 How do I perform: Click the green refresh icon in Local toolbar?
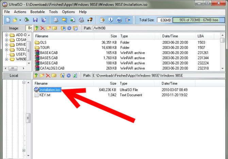coord(75,75)
